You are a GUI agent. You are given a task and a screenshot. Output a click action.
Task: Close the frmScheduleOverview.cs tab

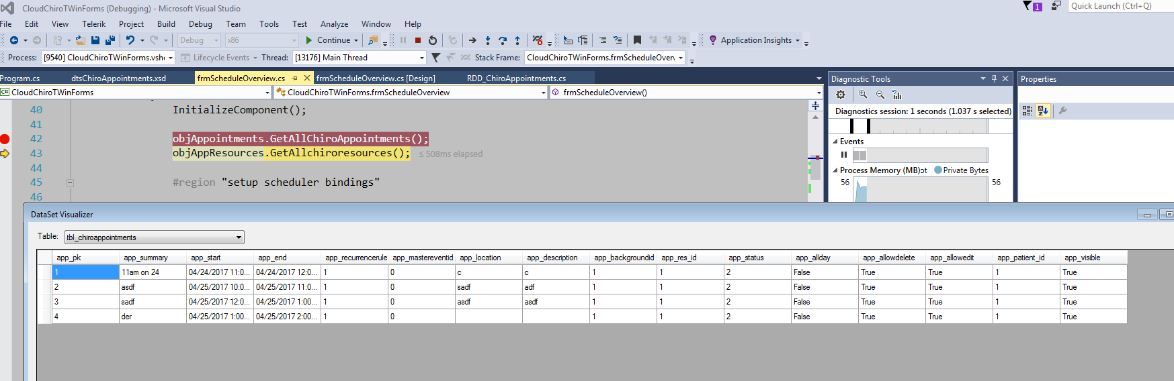pyautogui.click(x=307, y=78)
